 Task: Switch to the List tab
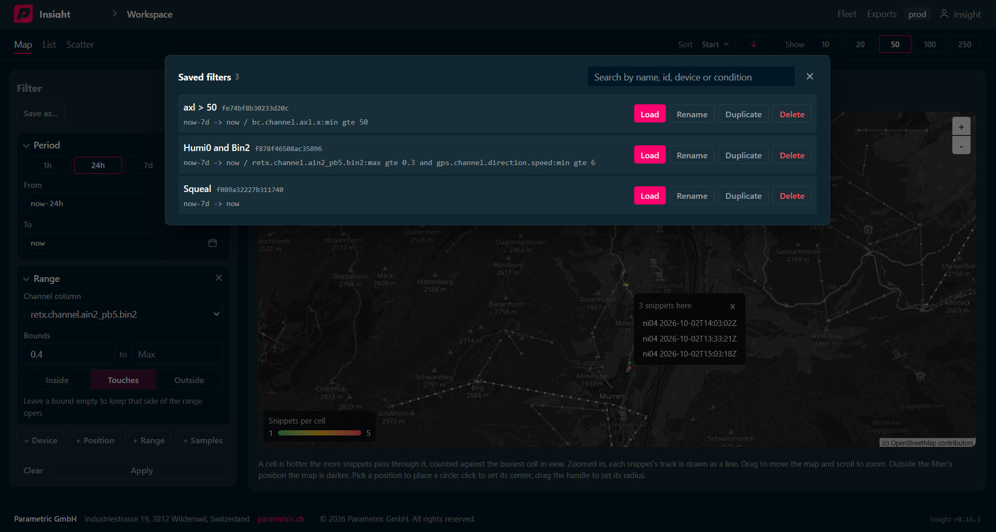pyautogui.click(x=49, y=45)
